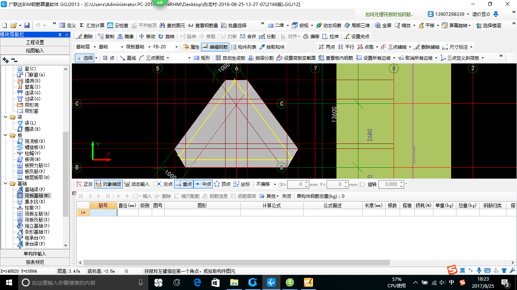This screenshot has width=517, height=290.
Task: Toggle 对象捕捉 (object snap)
Action: (108, 184)
